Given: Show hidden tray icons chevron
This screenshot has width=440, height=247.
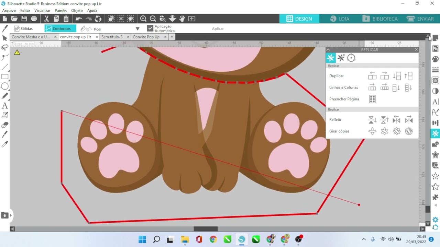Looking at the screenshot, I should click(364, 239).
